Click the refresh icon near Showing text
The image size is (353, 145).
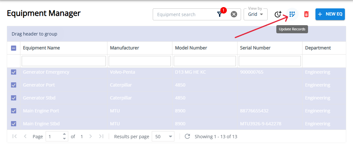[x=187, y=136]
